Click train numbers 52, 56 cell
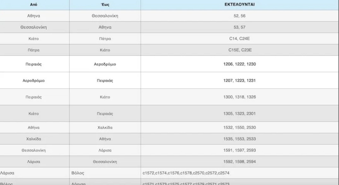 coord(240,16)
